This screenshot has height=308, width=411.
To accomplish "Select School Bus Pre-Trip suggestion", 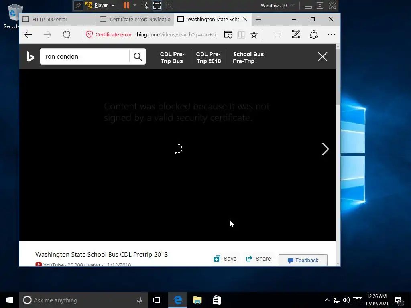I will [x=248, y=58].
